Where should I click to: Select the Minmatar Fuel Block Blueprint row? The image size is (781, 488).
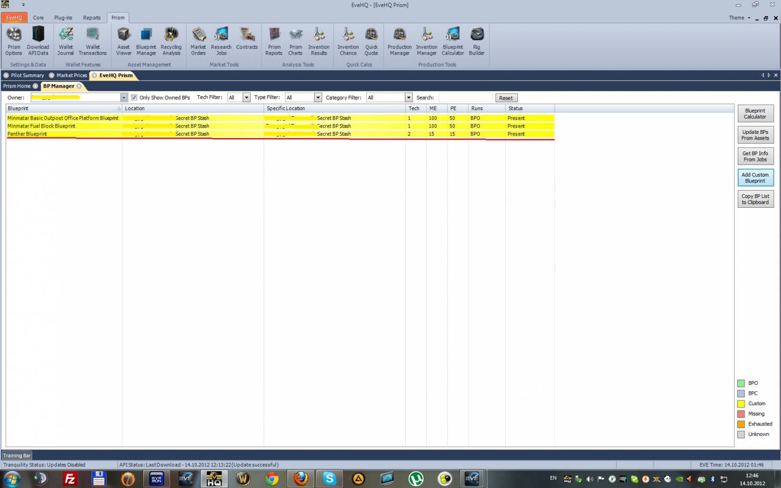pos(280,126)
